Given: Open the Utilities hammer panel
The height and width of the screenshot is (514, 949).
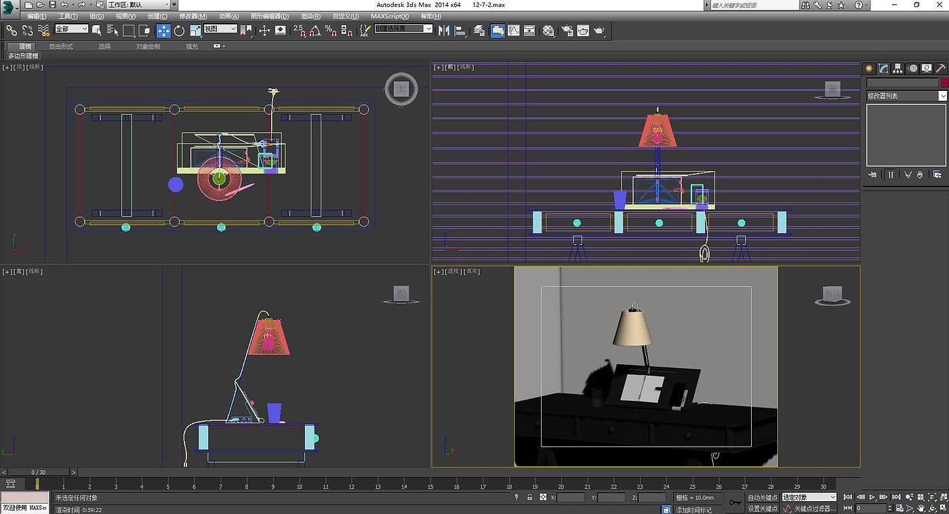Looking at the screenshot, I should pyautogui.click(x=940, y=68).
